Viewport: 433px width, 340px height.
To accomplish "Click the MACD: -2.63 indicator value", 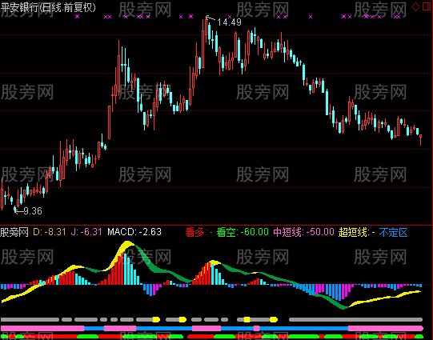I will 134,232.
